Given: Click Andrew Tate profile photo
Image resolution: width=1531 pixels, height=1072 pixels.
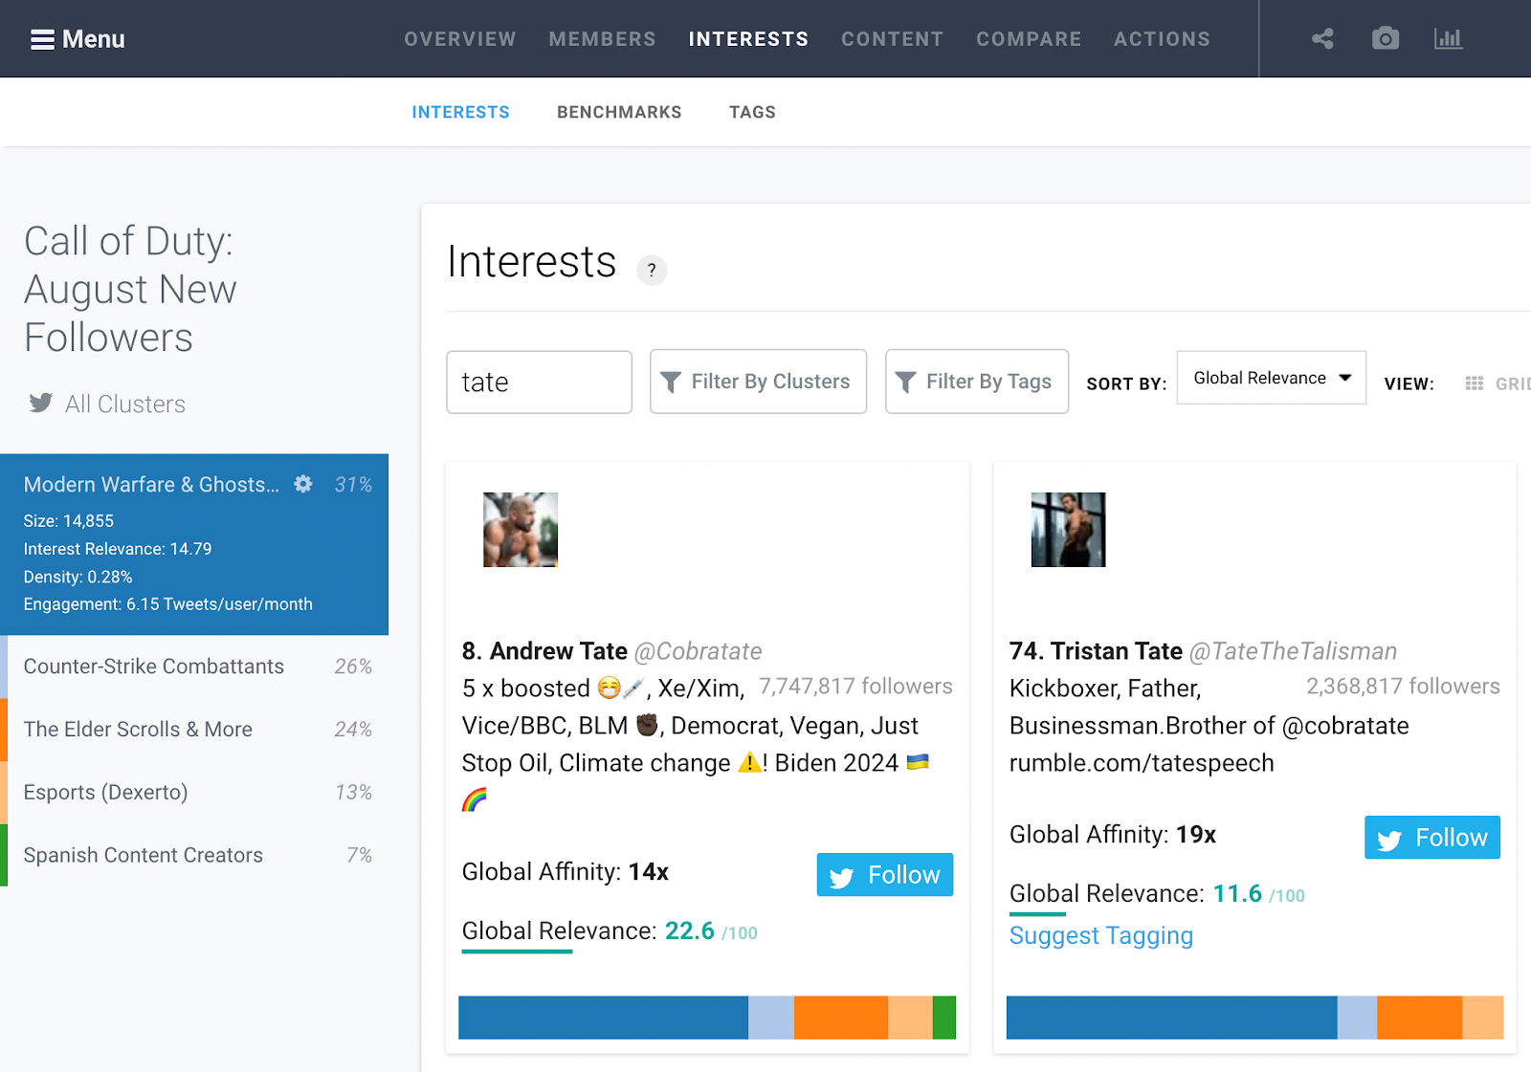Looking at the screenshot, I should 521,530.
